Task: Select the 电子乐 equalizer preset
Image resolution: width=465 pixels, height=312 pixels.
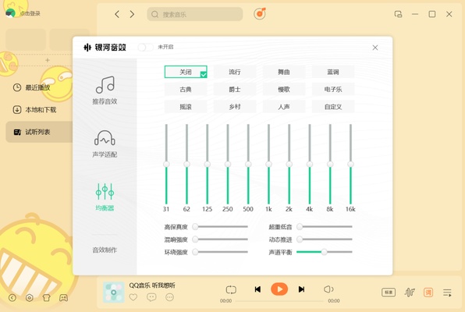Action: (x=333, y=89)
